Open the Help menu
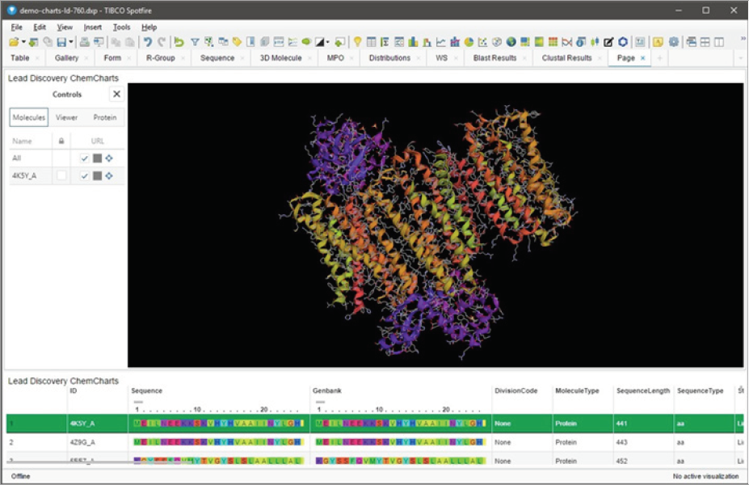This screenshot has height=485, width=749. click(x=149, y=27)
